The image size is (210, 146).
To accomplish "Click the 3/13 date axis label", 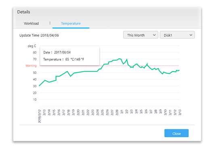I will point(180,112).
